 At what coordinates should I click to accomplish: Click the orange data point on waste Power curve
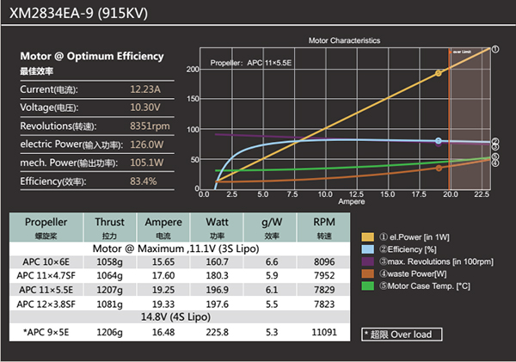[x=439, y=168]
